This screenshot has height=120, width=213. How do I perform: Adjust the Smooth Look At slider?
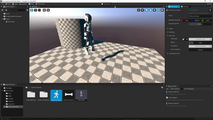(x=200, y=24)
